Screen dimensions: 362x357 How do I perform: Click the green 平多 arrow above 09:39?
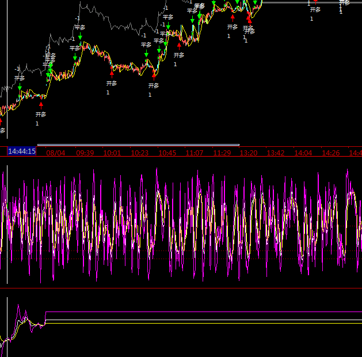tap(80, 37)
